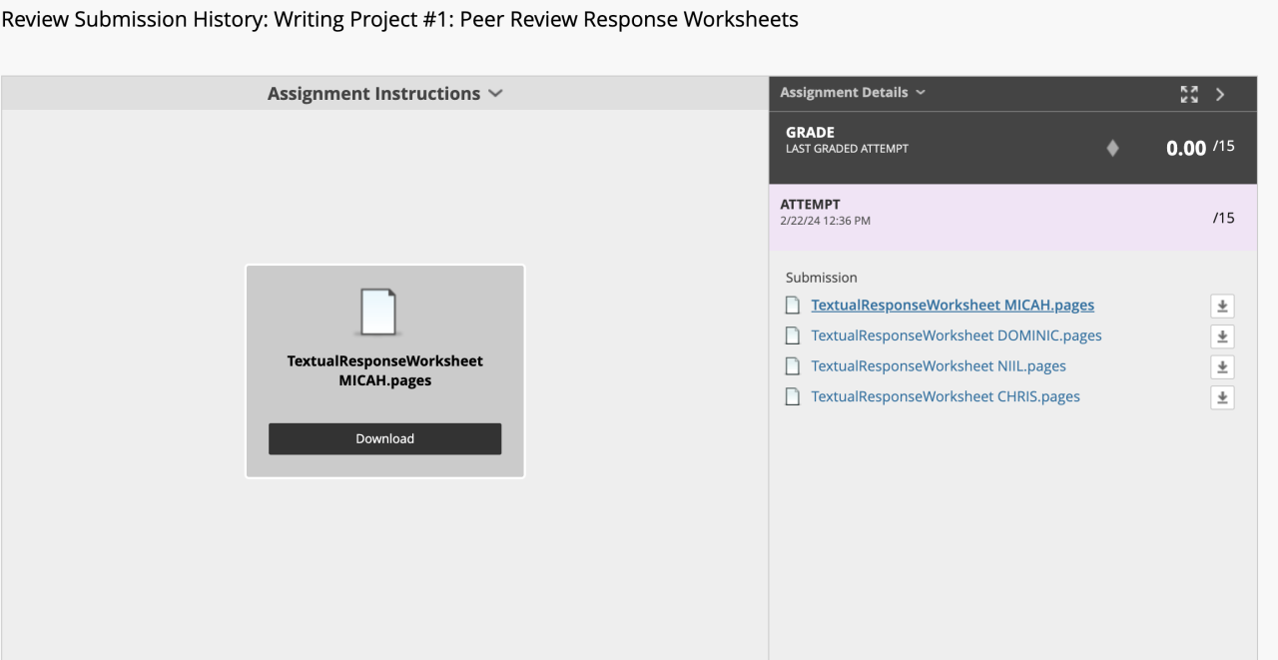The height and width of the screenshot is (660, 1278).
Task: Download TextualResponseWorksheet MICAH.pages via its arrow icon
Action: tap(1222, 306)
